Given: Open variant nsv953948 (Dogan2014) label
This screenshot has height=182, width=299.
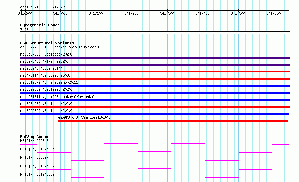Looking at the screenshot, I should point(41,68).
